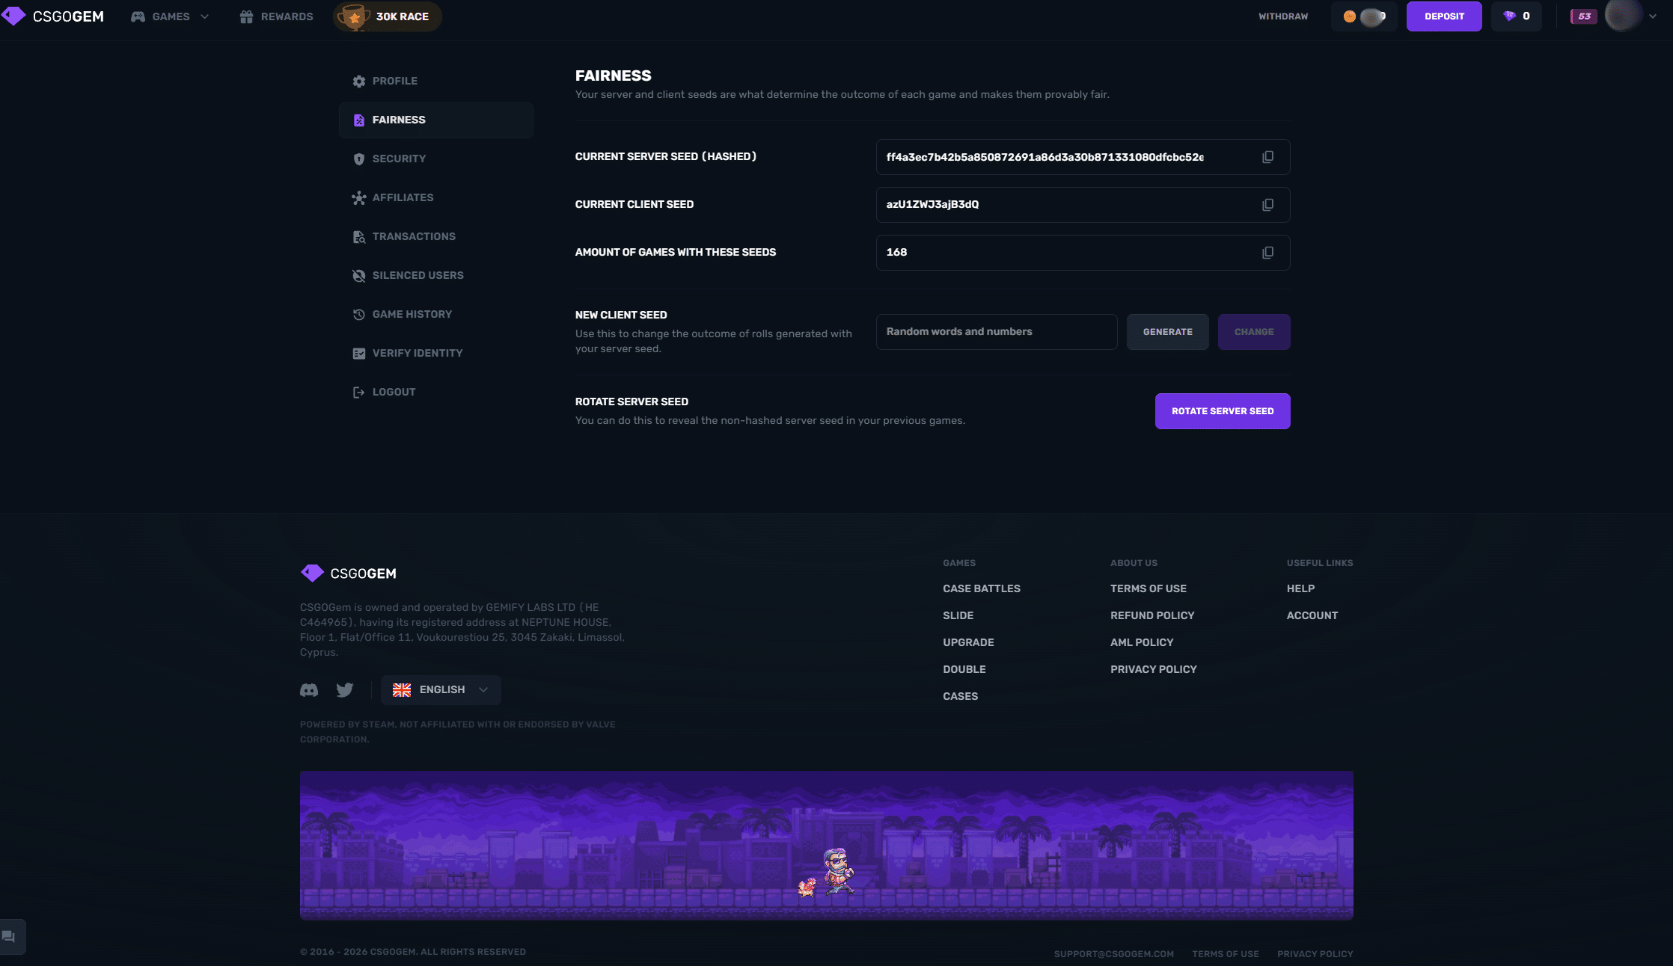The height and width of the screenshot is (966, 1673).
Task: Click the user avatar in header
Action: click(1622, 15)
